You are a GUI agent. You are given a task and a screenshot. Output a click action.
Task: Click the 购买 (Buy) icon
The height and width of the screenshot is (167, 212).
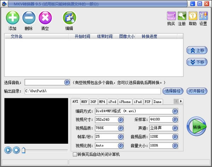[x=171, y=16]
